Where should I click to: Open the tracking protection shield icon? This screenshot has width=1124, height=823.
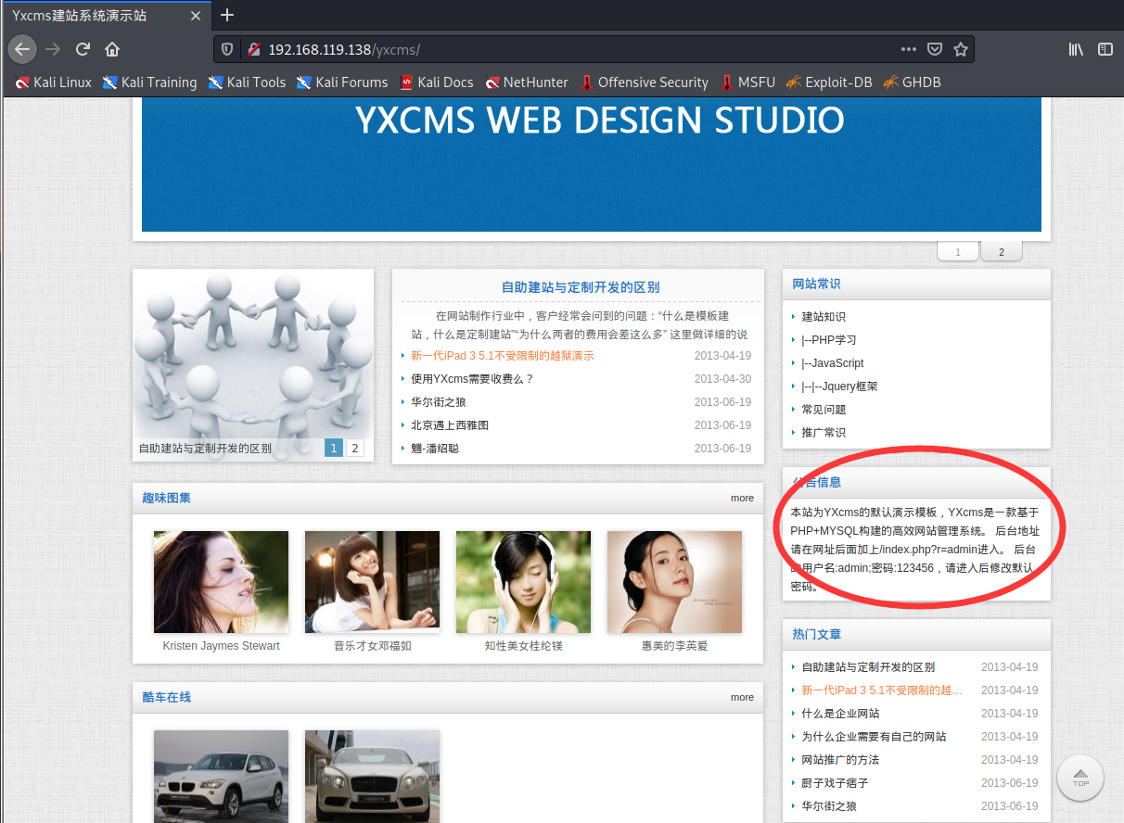click(228, 49)
